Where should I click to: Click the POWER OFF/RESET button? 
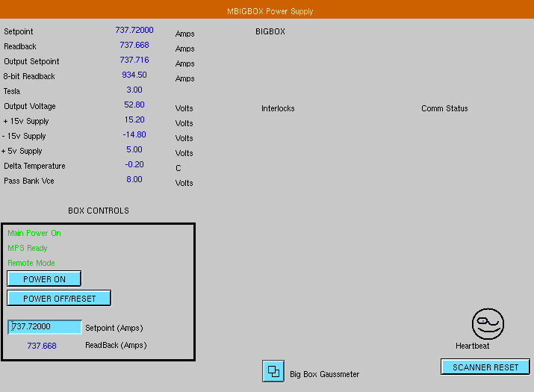pyautogui.click(x=59, y=299)
